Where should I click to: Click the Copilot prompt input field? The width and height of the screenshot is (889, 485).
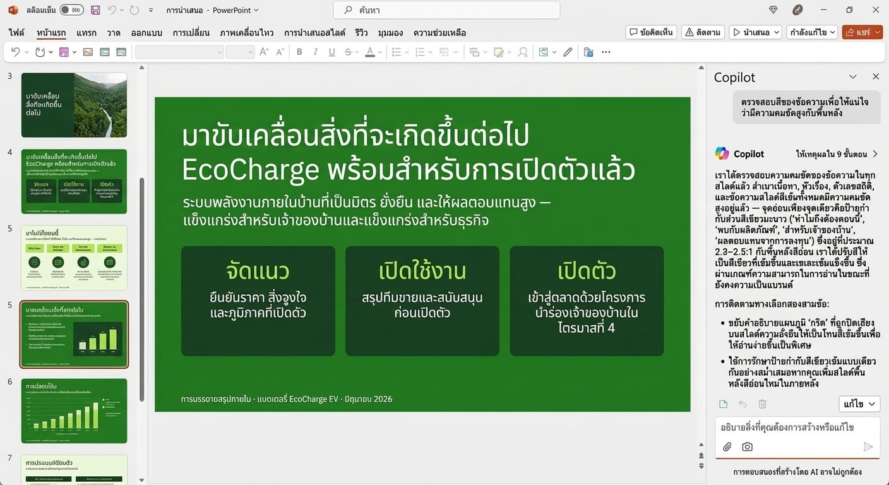coord(797,428)
